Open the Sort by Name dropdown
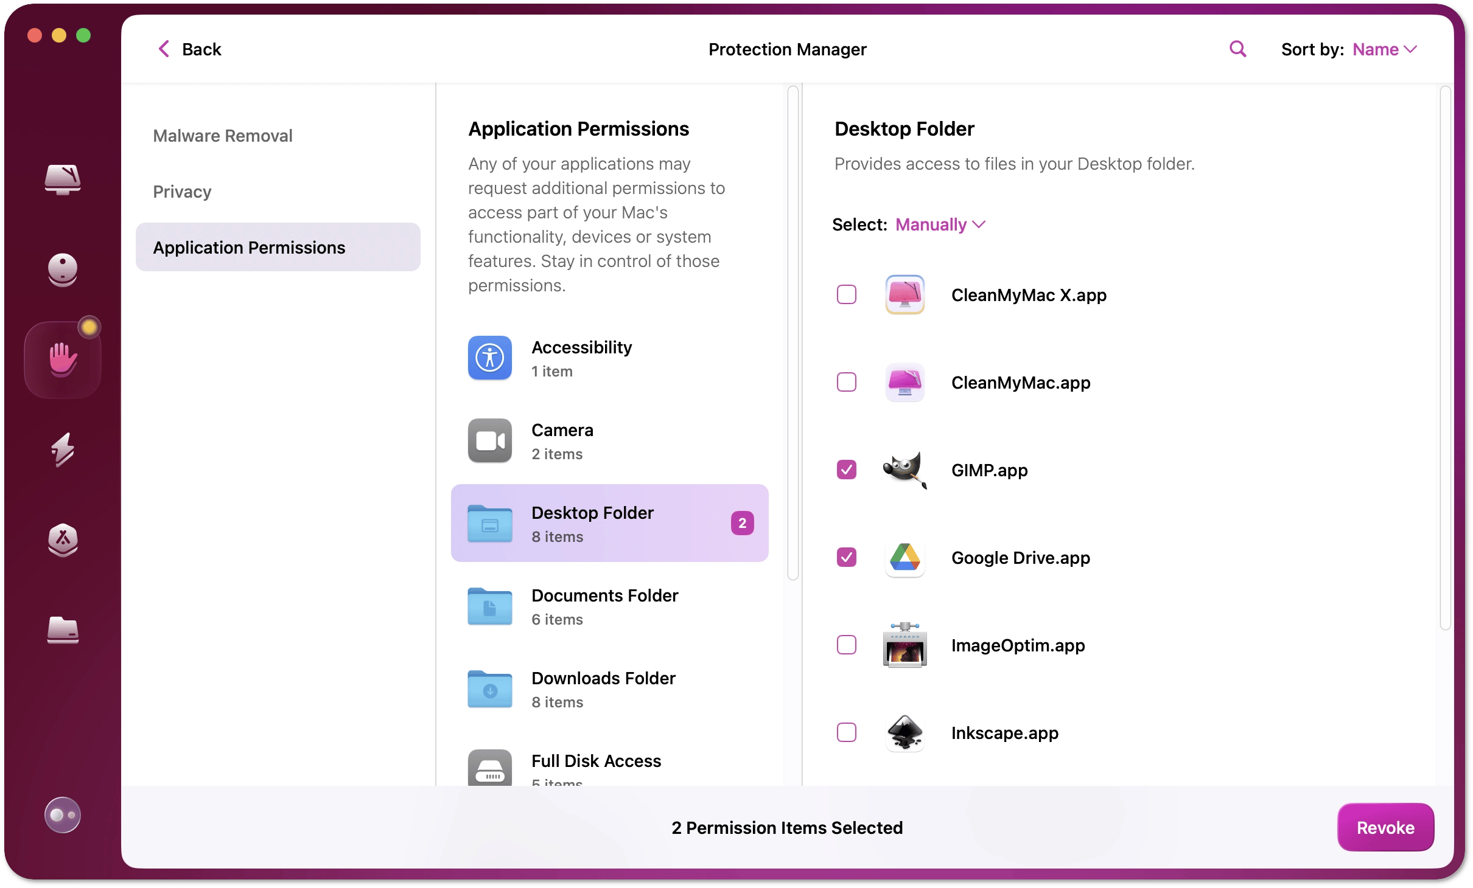 click(1385, 49)
